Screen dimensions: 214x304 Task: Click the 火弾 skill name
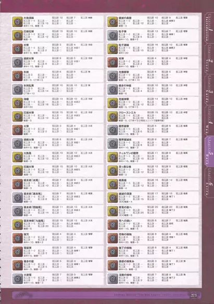click(x=26, y=126)
